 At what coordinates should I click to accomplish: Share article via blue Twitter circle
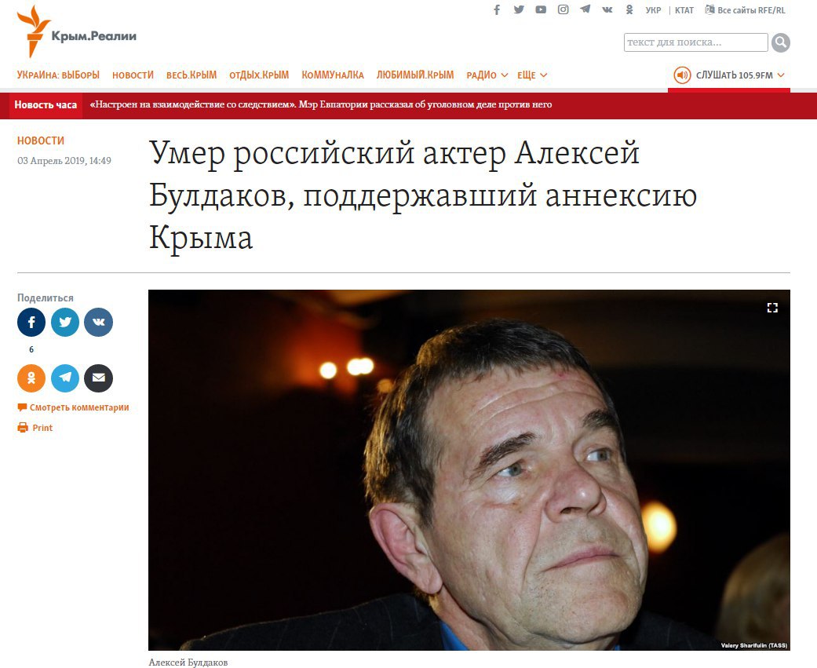(65, 322)
